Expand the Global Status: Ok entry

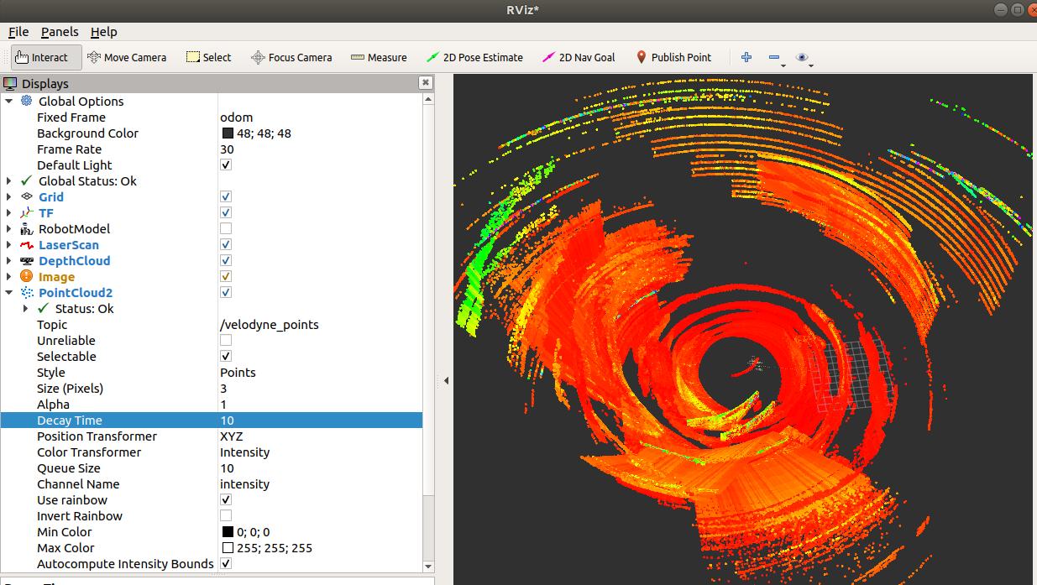[9, 180]
